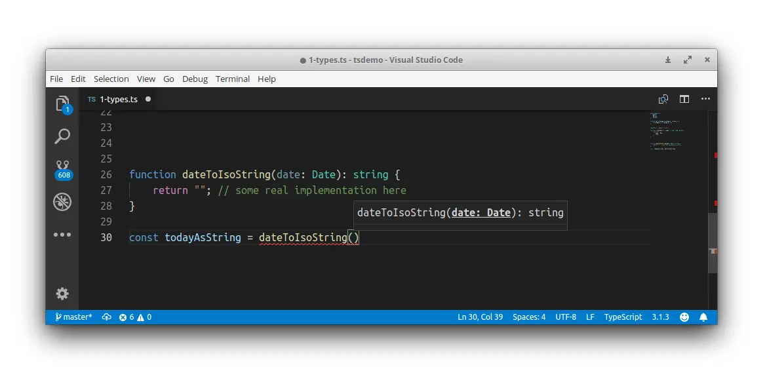Click the Ln 30, Col 39 position indicator
This screenshot has height=367, width=767.
click(480, 317)
